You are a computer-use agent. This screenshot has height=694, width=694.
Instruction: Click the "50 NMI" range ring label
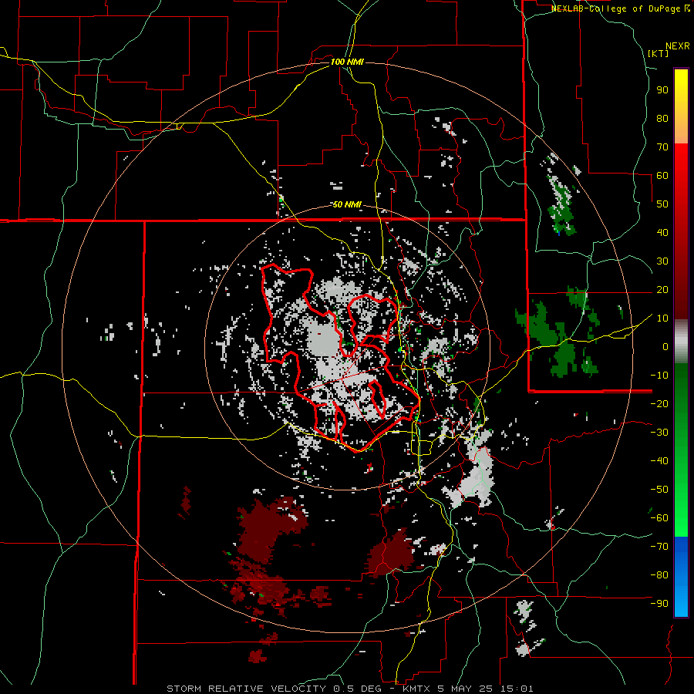(x=347, y=204)
